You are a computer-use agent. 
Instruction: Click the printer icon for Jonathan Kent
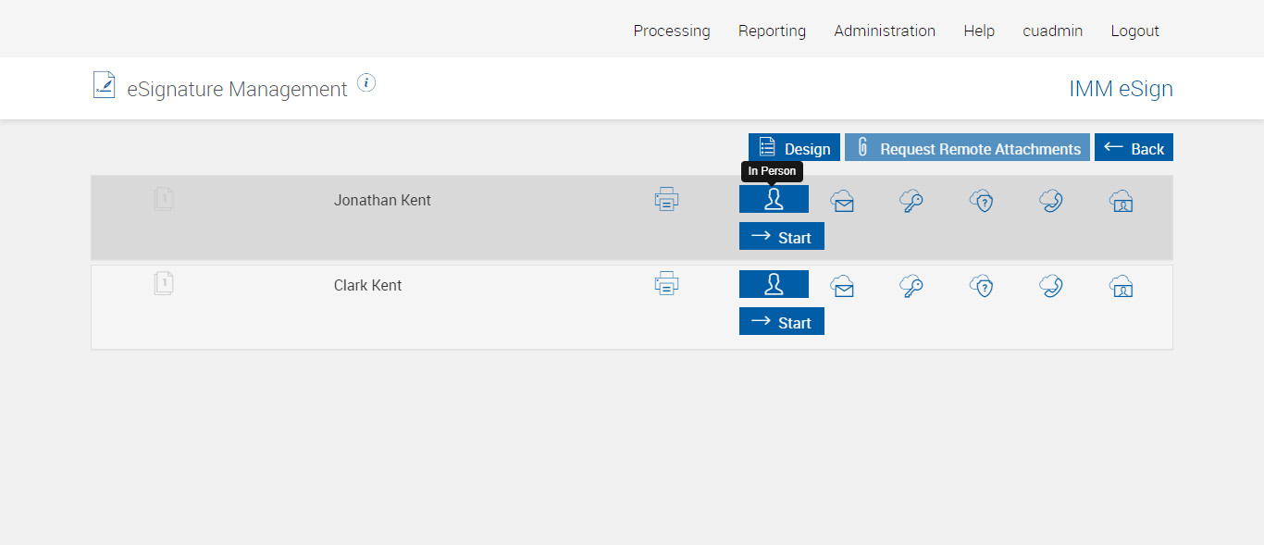666,199
